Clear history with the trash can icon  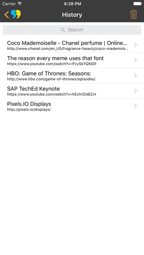(x=133, y=14)
